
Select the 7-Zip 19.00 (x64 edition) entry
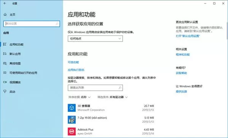(x=92, y=117)
